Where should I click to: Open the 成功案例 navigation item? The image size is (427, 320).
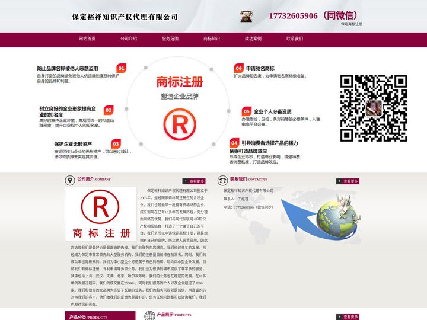click(253, 39)
